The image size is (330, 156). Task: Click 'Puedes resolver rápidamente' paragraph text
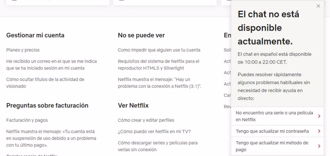pos(274,86)
